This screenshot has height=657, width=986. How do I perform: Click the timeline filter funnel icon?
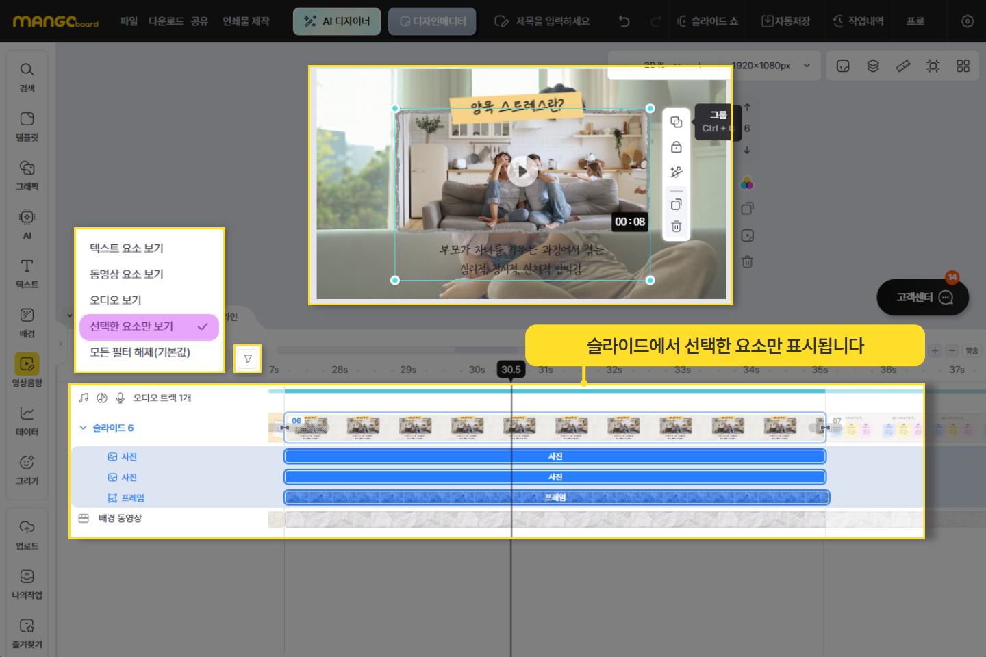(x=248, y=359)
